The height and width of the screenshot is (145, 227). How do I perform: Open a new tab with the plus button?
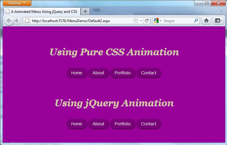(85, 11)
